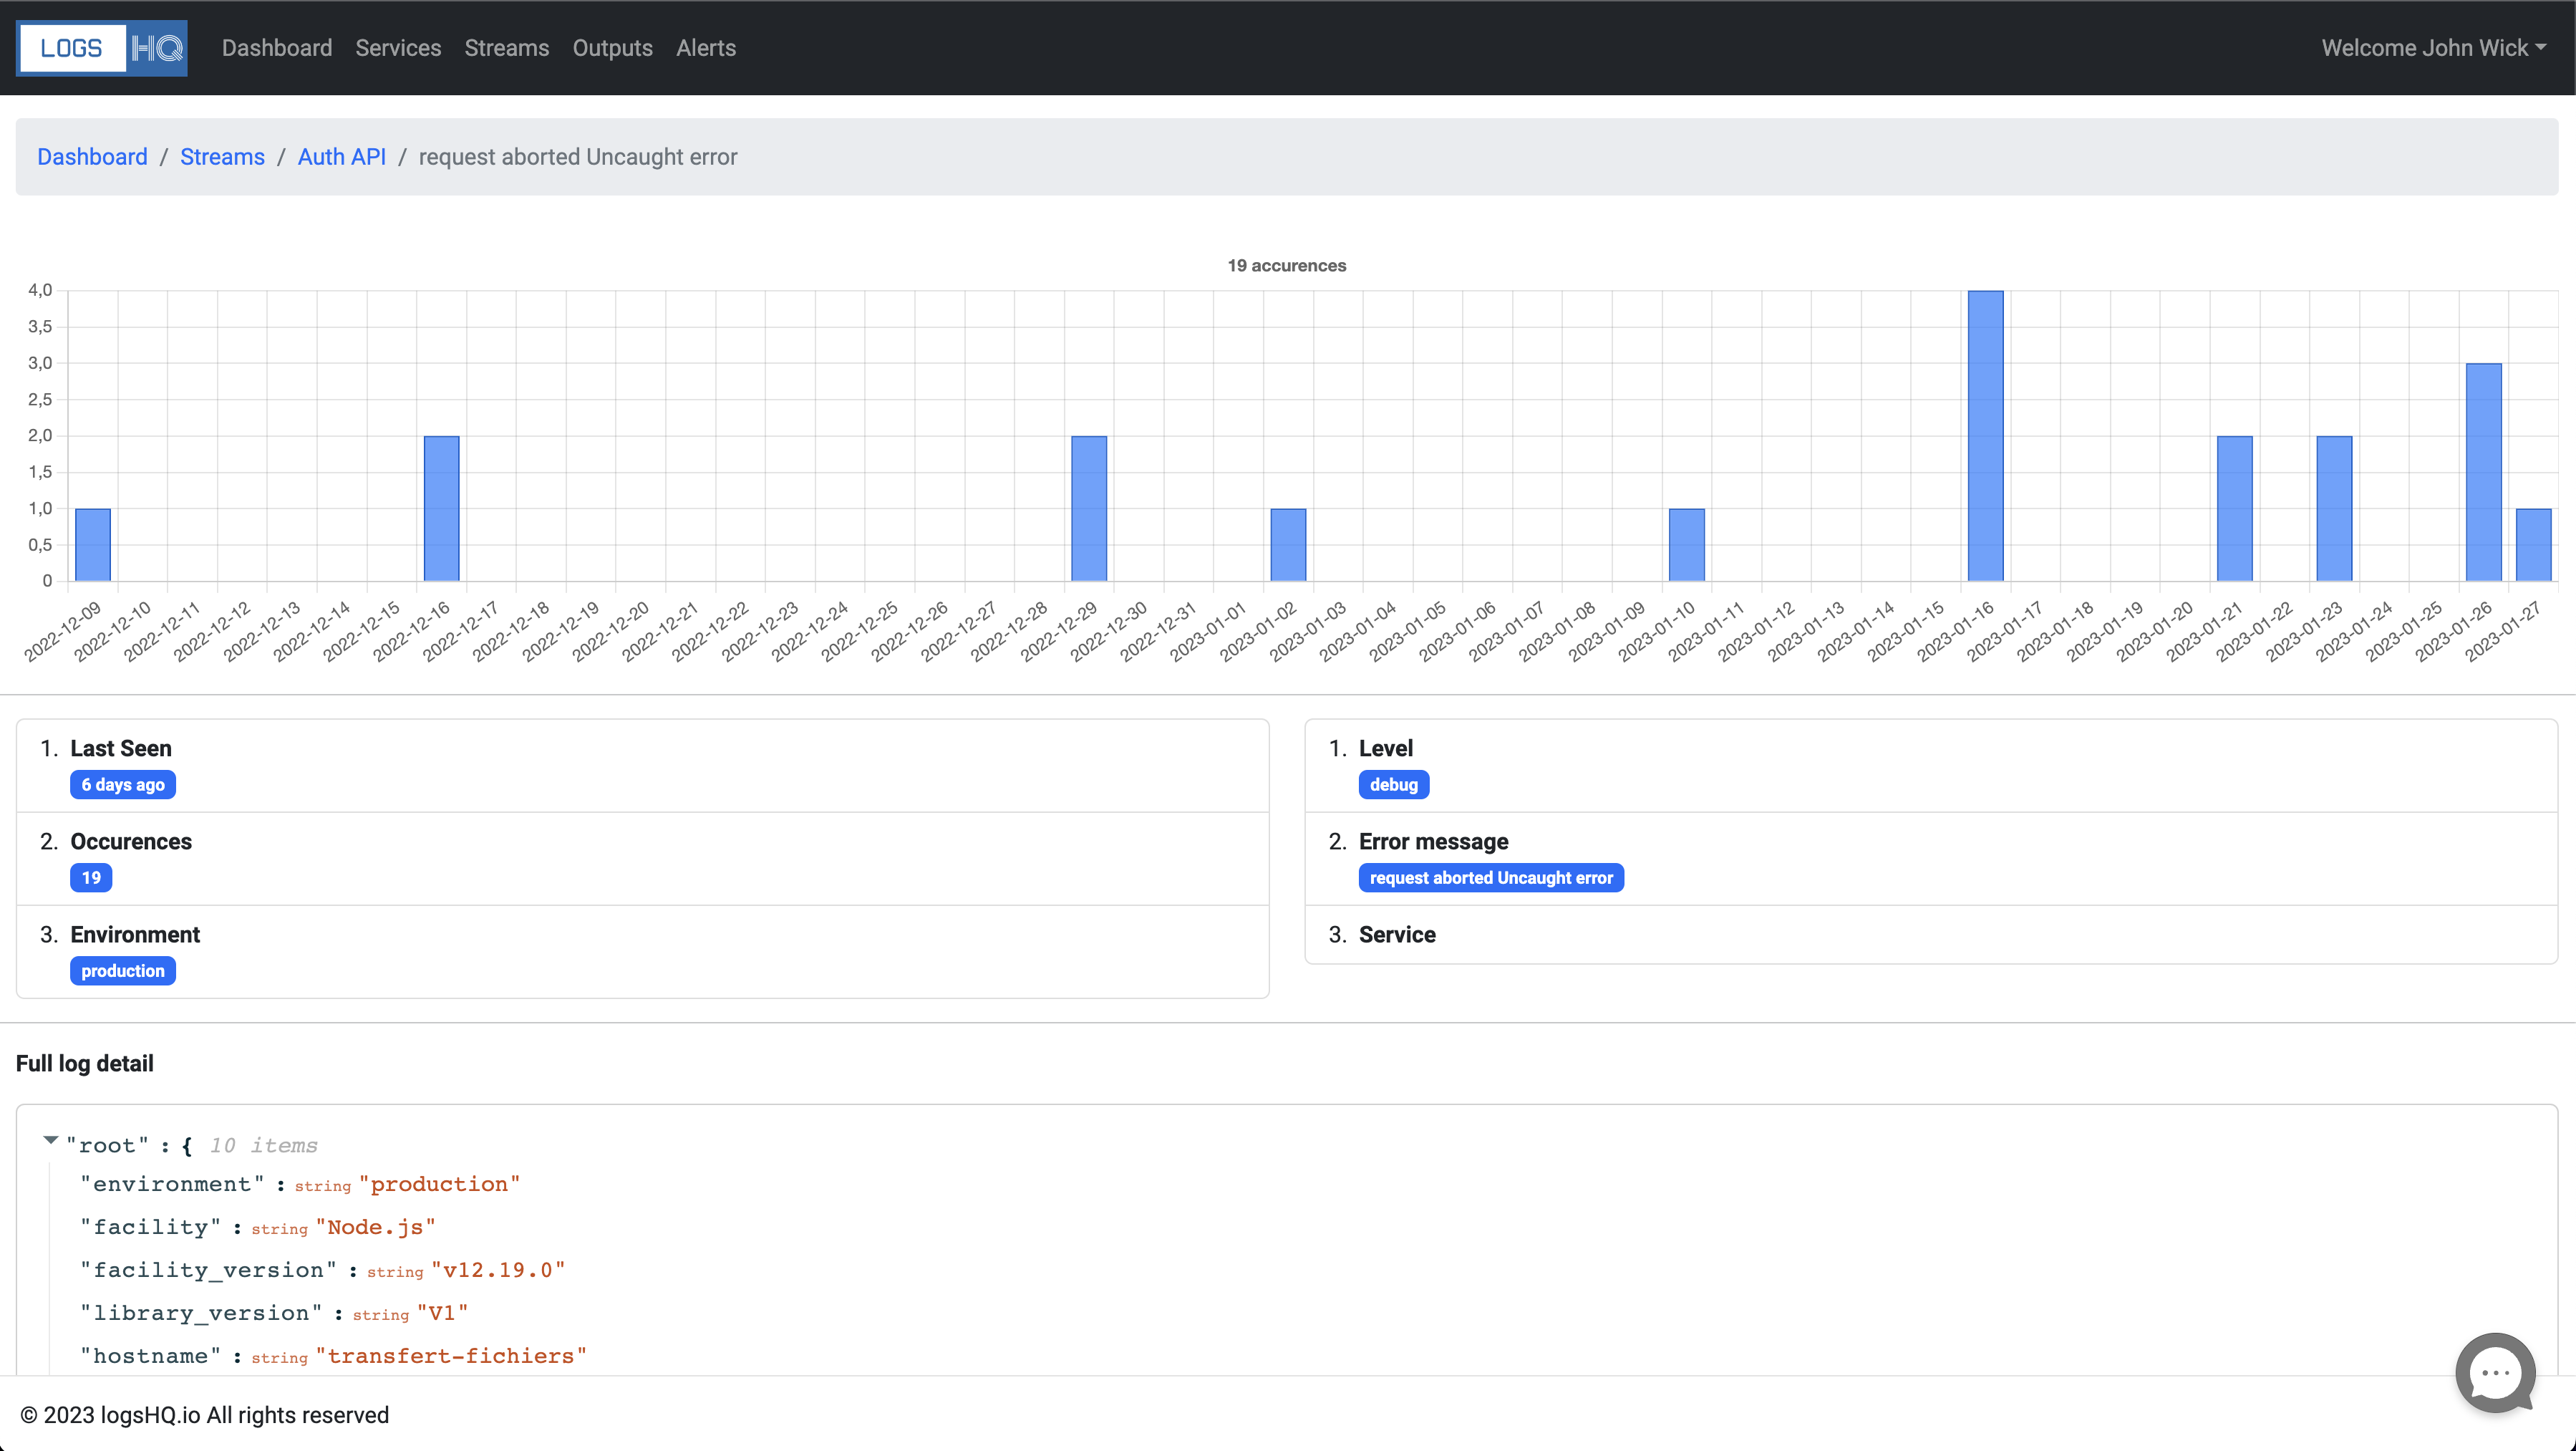Click the 2023-01-27 chart bar
The width and height of the screenshot is (2576, 1451).
point(2534,545)
